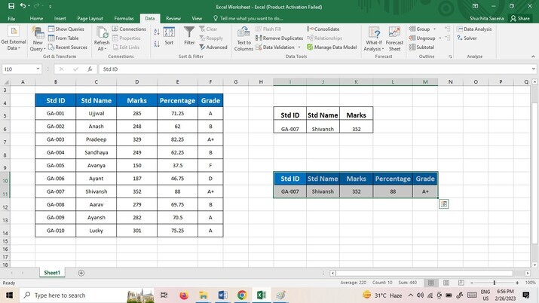Click the Share button
539x303 pixels.
520,19
